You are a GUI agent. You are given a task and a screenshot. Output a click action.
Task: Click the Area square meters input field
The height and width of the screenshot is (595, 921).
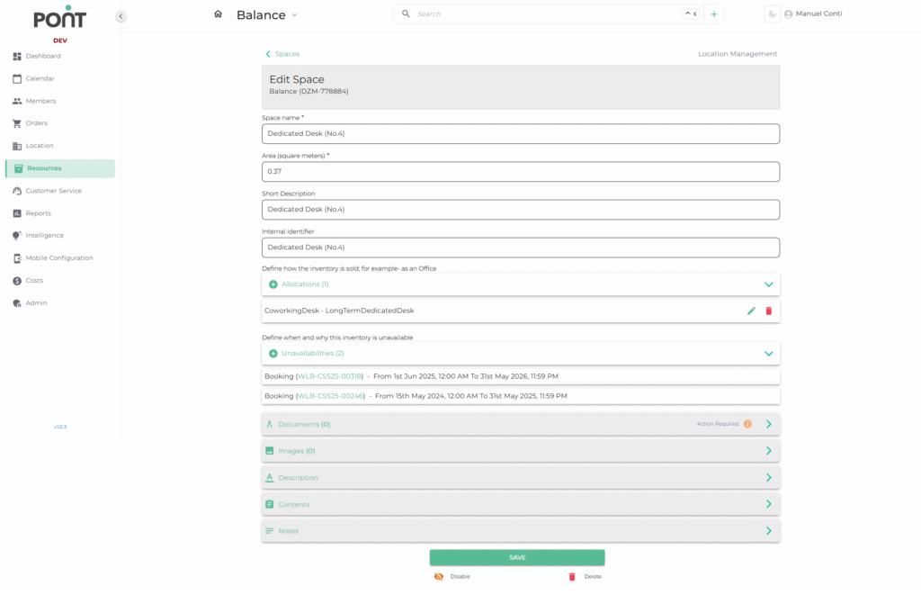[520, 171]
